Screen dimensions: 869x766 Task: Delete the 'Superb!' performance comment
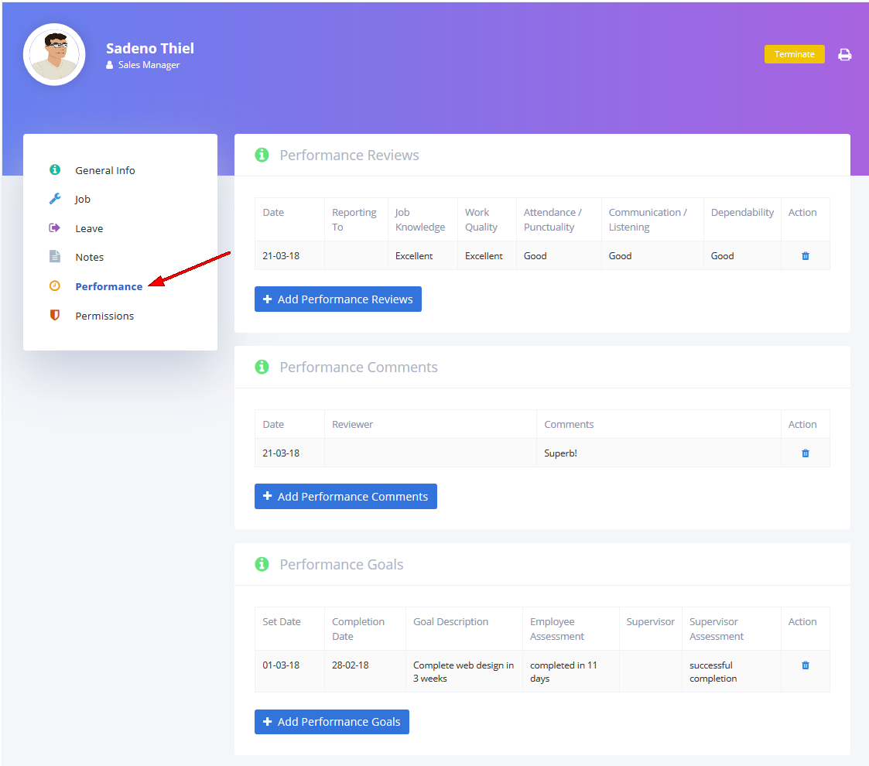[805, 453]
